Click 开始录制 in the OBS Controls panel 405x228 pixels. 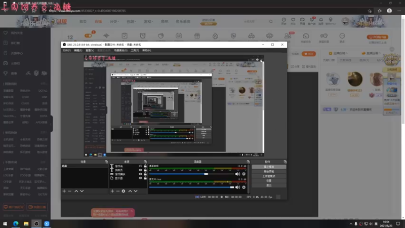coord(269,171)
